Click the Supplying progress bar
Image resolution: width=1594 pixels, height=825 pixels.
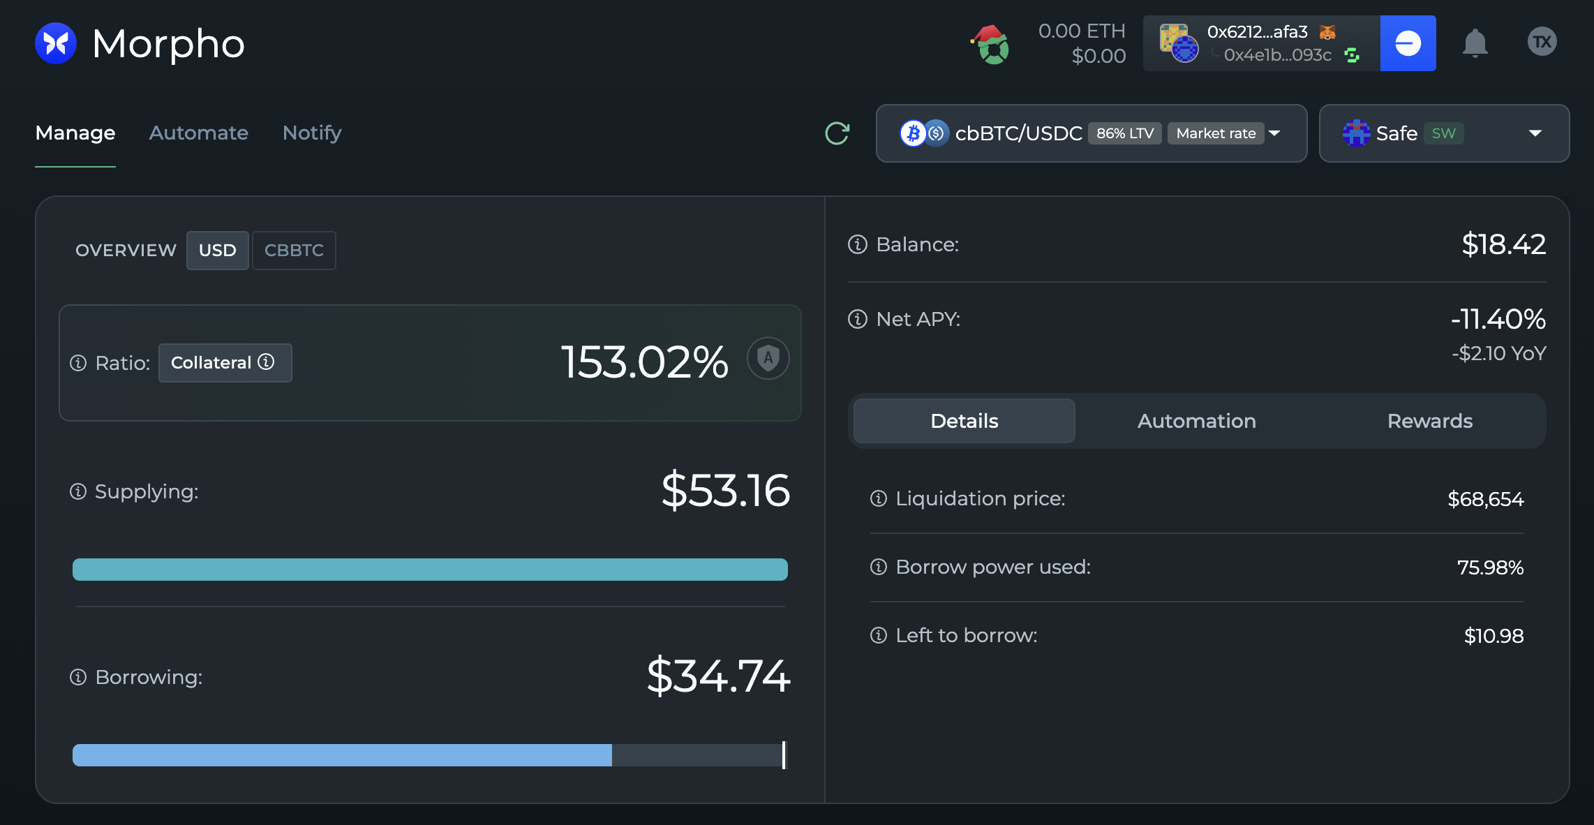[x=430, y=570]
